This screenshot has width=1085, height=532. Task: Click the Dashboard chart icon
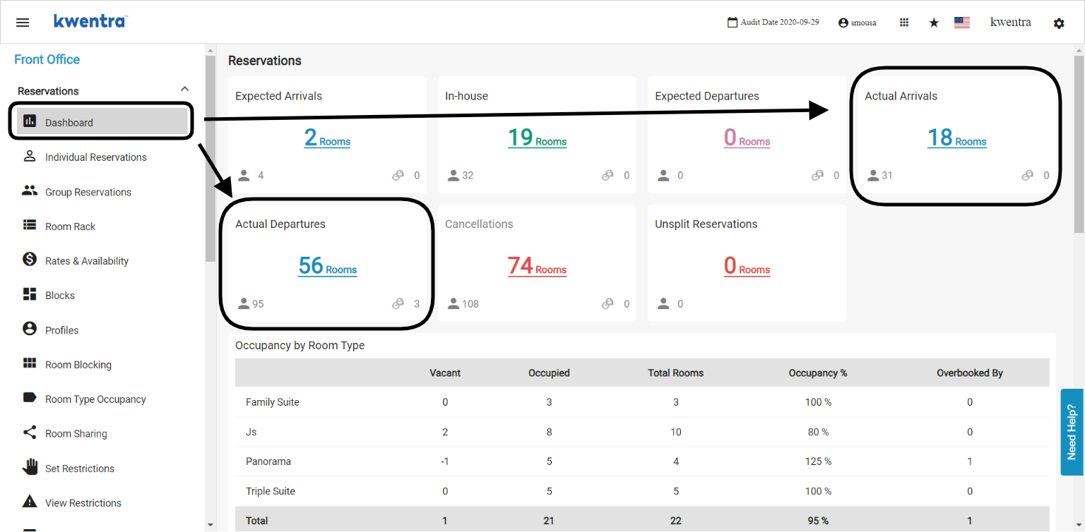(x=30, y=121)
